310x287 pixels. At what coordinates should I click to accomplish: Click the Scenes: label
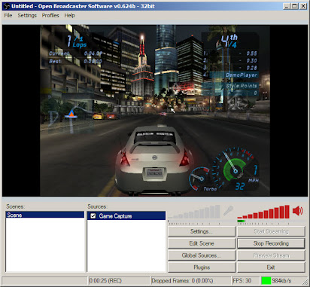point(15,206)
